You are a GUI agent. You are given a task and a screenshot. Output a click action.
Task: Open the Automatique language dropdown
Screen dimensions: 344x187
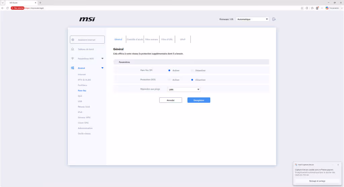pyautogui.click(x=252, y=19)
